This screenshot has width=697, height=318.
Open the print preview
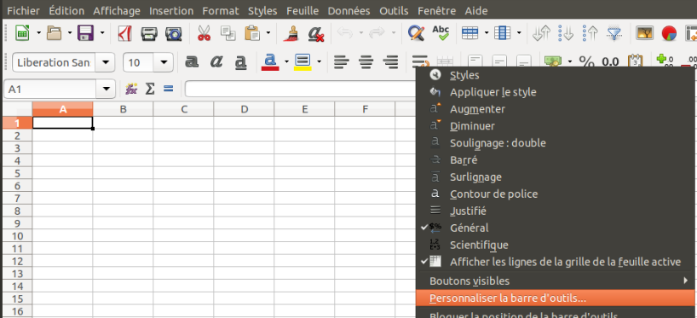point(173,33)
